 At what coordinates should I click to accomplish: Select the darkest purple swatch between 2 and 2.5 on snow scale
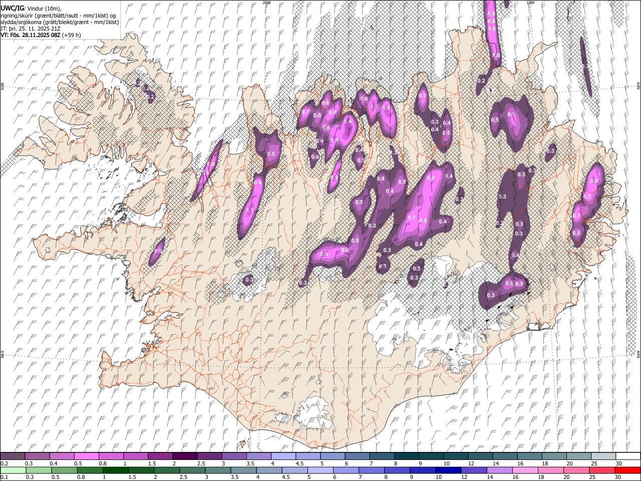click(184, 456)
